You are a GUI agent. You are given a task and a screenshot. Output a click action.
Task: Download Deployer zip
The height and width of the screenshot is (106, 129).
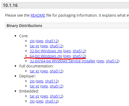coord(32,81)
